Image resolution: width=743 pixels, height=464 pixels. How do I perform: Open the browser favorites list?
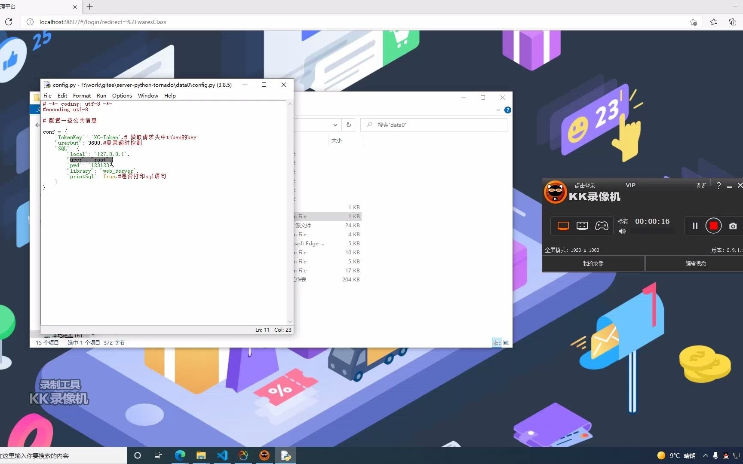click(714, 22)
